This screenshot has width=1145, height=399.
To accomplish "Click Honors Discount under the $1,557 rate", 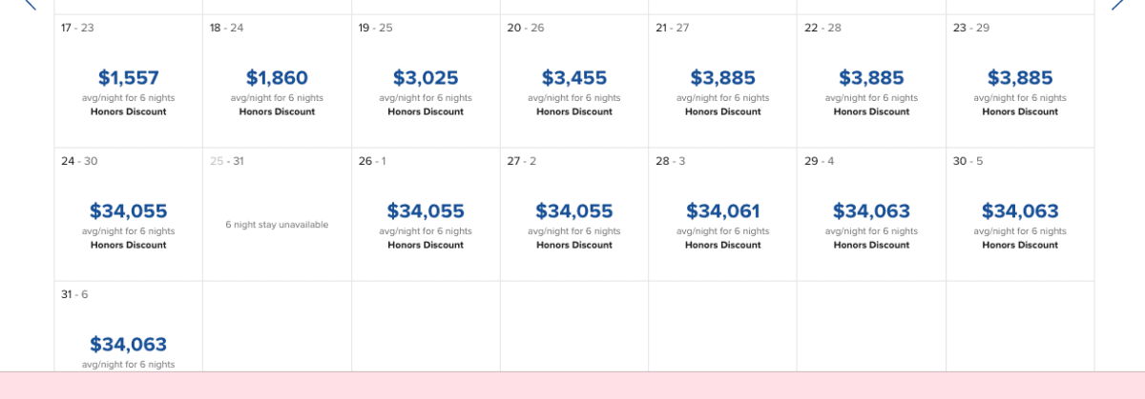I will tap(129, 111).
